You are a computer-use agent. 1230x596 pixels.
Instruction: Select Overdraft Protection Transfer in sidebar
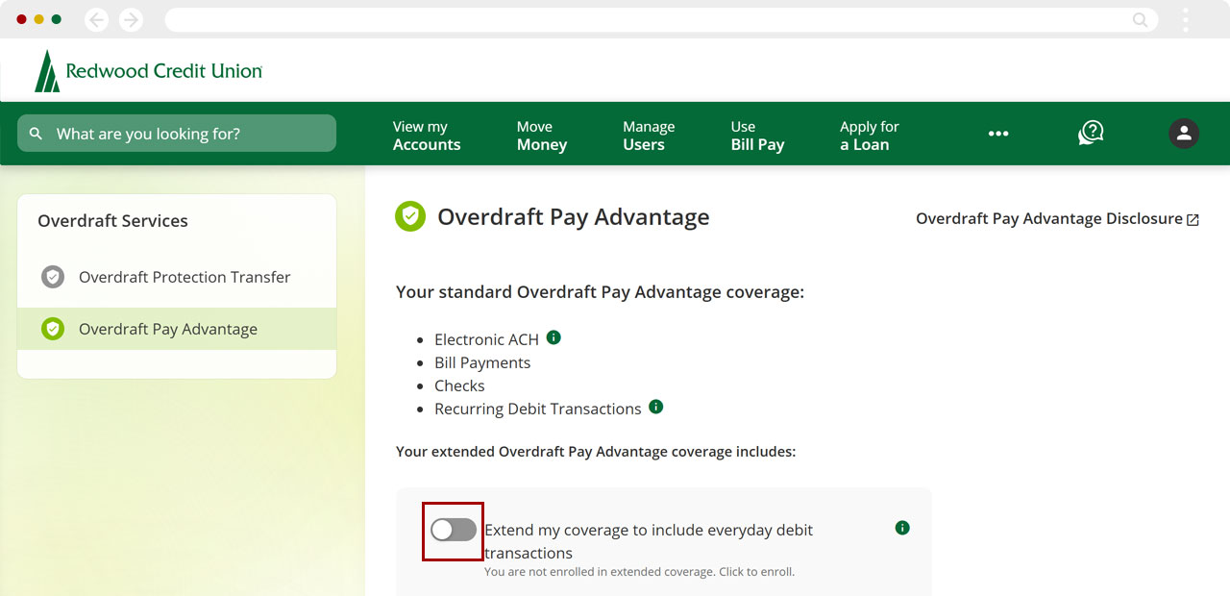184,277
